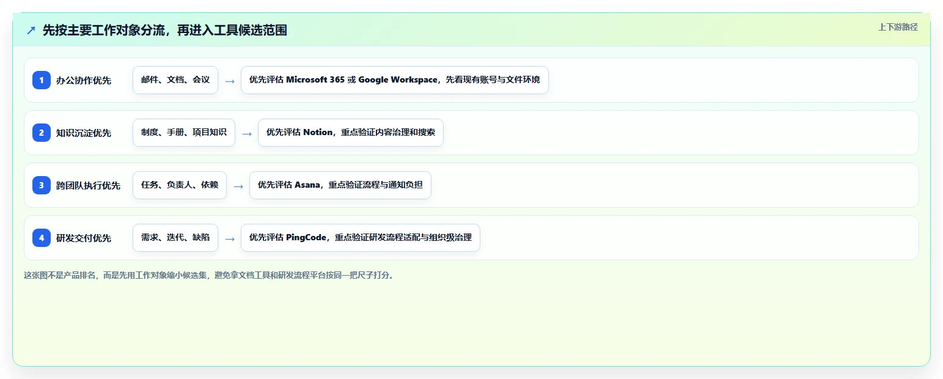Click the number 2 badge for 知识沉淀优先
The height and width of the screenshot is (379, 943).
(42, 133)
